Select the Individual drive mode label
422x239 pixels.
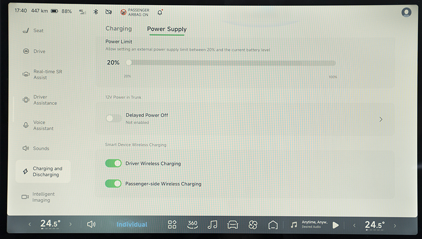[132, 224]
